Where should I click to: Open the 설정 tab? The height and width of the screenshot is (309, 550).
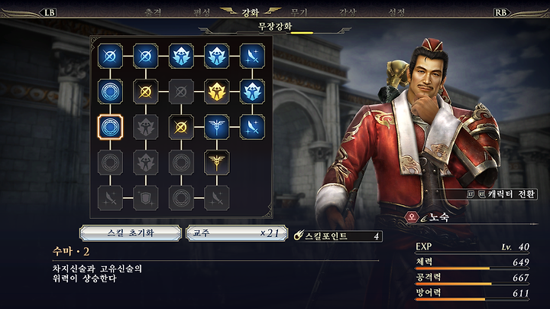point(396,13)
